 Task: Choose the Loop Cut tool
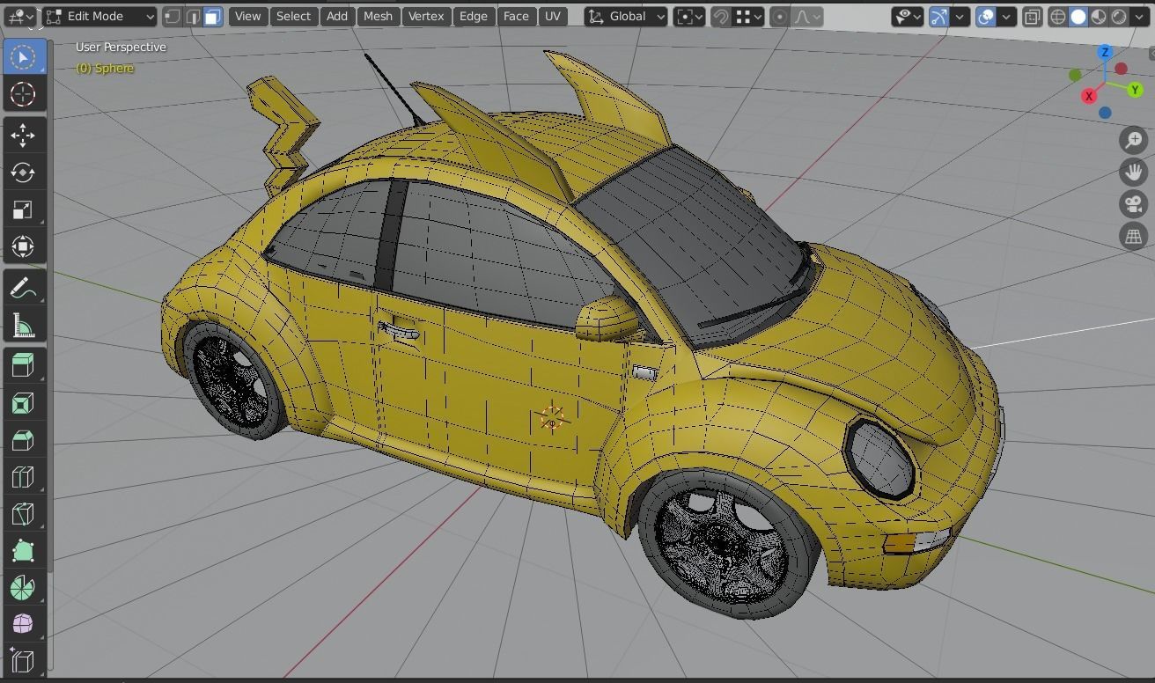23,477
